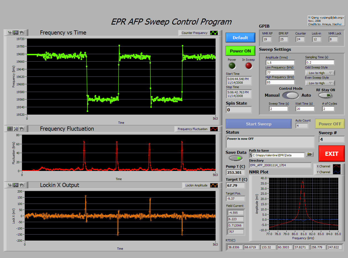Edit Sweep Time (s) field

click(279, 109)
